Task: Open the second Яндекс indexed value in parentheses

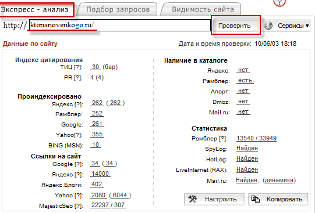Action: pyautogui.click(x=115, y=103)
